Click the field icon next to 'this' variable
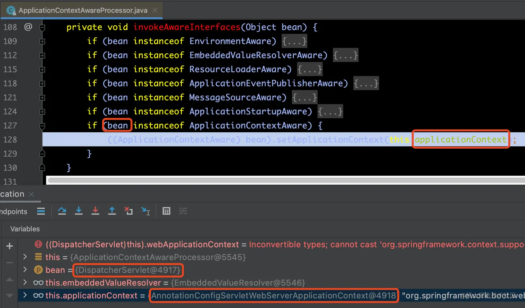525x308 pixels. [x=39, y=257]
